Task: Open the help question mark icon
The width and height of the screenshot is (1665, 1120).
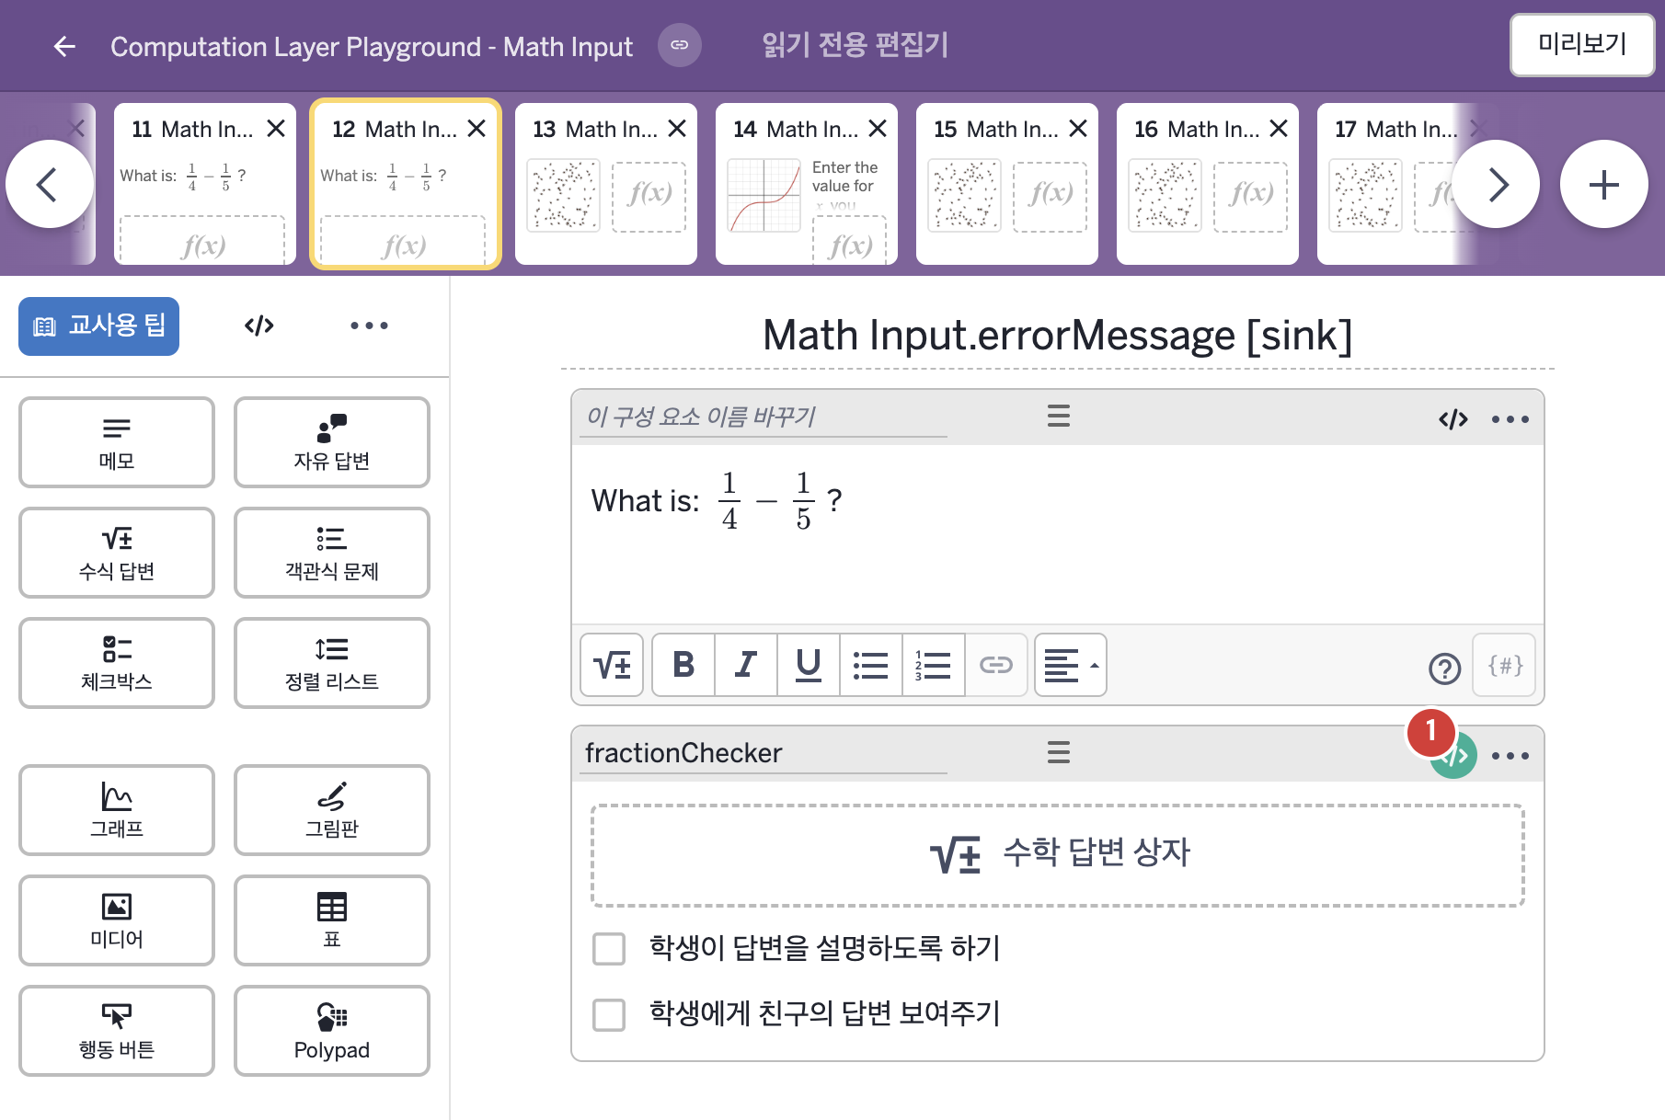Action: (x=1444, y=669)
